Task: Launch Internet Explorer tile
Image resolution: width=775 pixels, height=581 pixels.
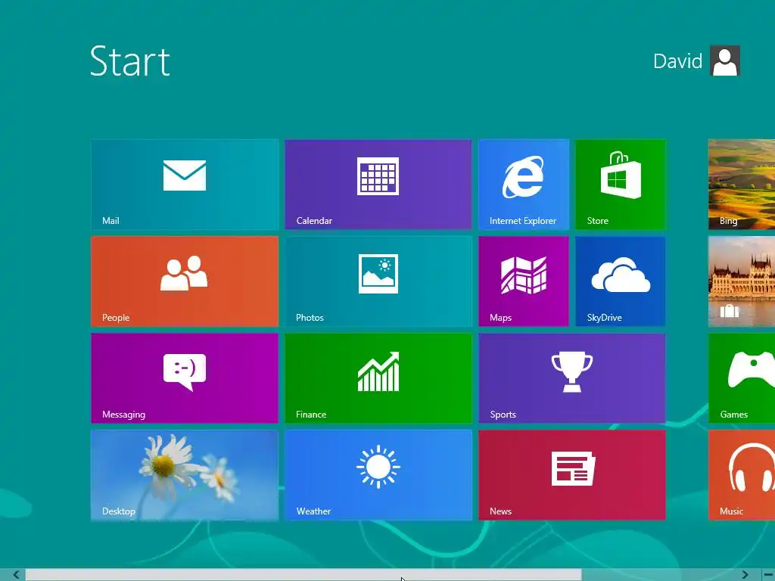Action: tap(524, 185)
